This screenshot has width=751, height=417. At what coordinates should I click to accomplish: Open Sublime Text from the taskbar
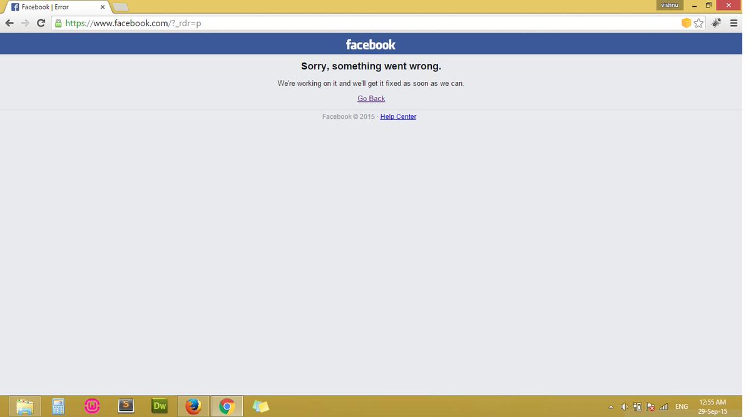126,406
